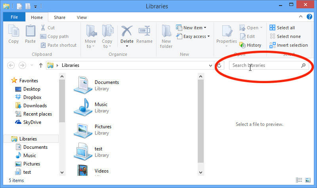
Task: Click the Rename icon
Action: [x=144, y=31]
